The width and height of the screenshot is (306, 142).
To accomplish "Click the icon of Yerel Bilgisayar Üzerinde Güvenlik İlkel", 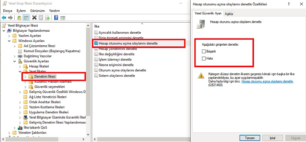I will 25,117.
